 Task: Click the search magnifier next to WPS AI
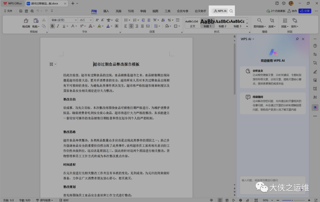[x=231, y=11]
